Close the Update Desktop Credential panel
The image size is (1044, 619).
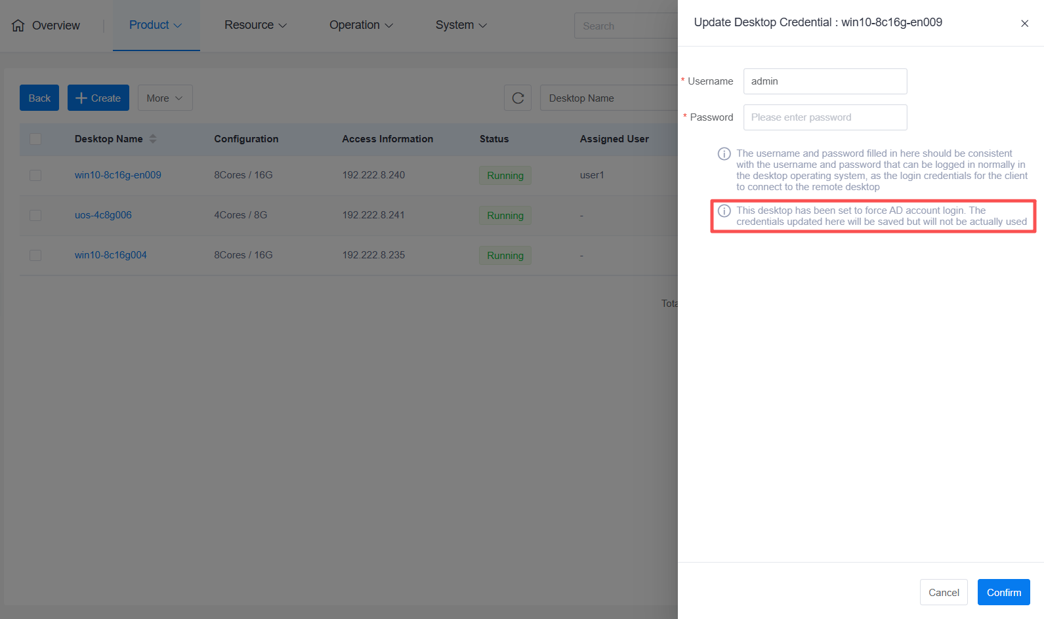[1024, 24]
